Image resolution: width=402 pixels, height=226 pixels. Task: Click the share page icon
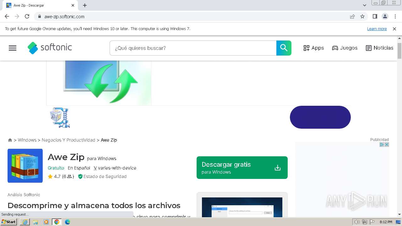coord(352,16)
